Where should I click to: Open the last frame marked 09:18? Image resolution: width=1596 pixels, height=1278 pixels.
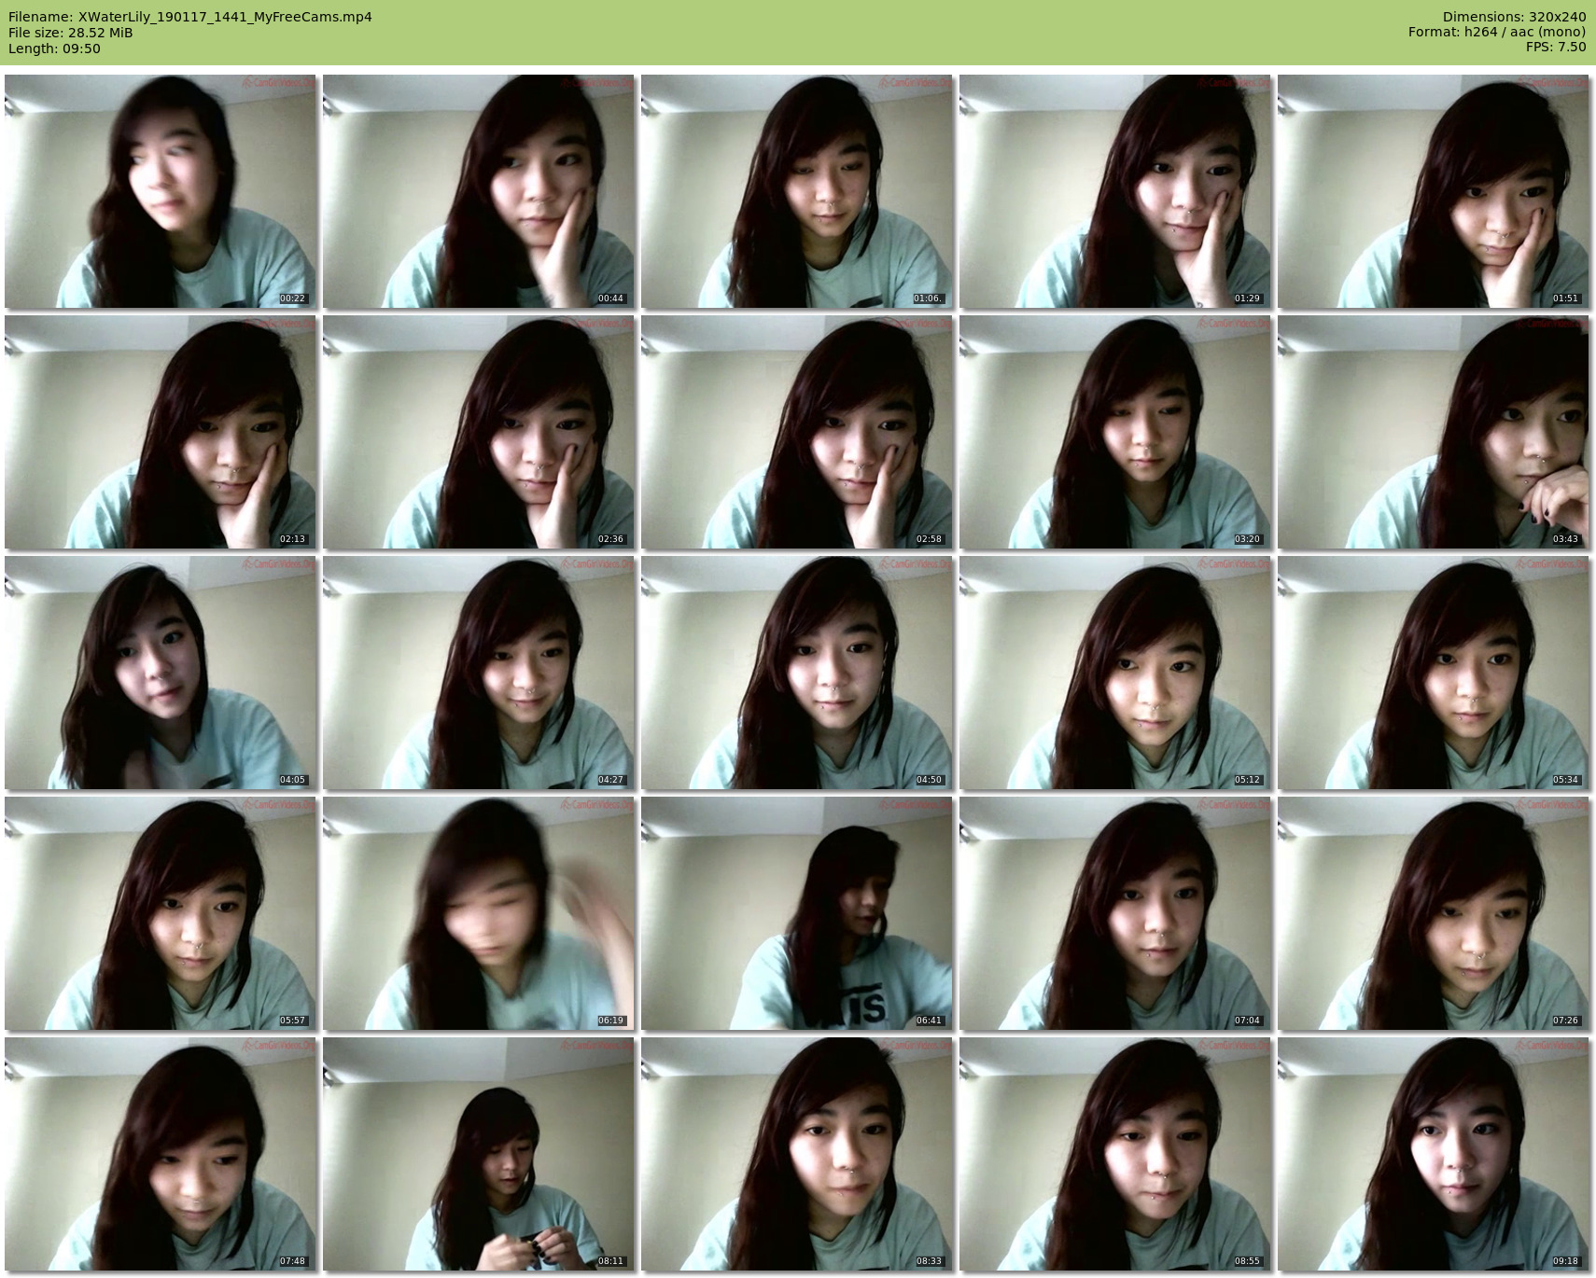click(x=1434, y=1154)
